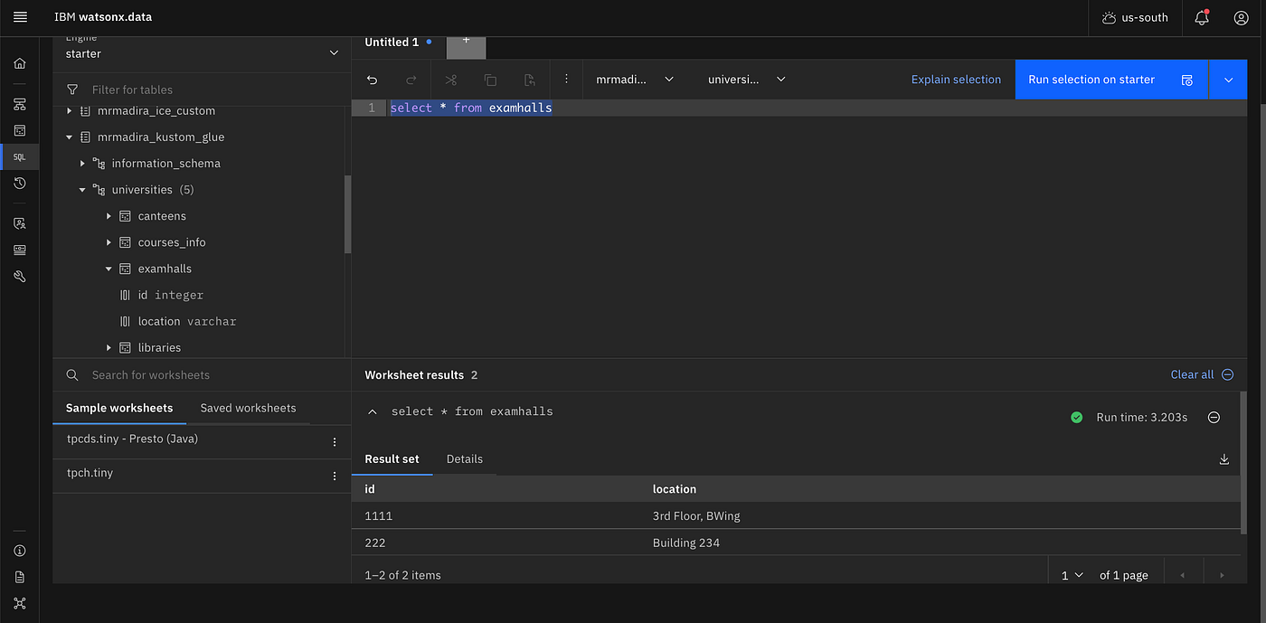Click the Copy icon in editor toolbar
This screenshot has width=1266, height=623.
click(x=490, y=80)
